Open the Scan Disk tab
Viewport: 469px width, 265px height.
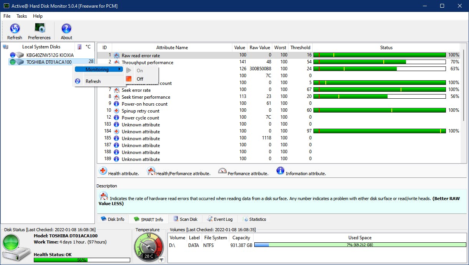pos(185,219)
